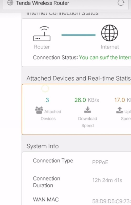The image size is (131, 205).
Task: Click the Attached Devices label
Action: coord(51,115)
